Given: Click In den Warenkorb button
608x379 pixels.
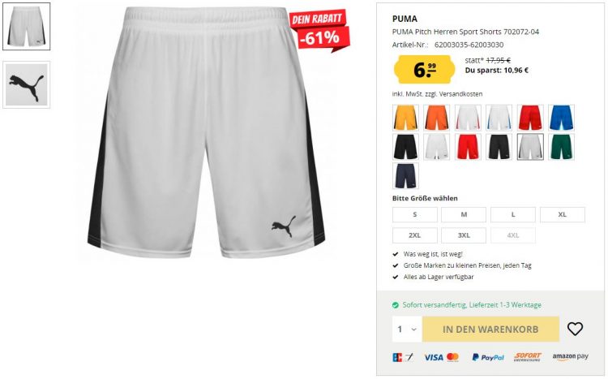Looking at the screenshot, I should 490,329.
